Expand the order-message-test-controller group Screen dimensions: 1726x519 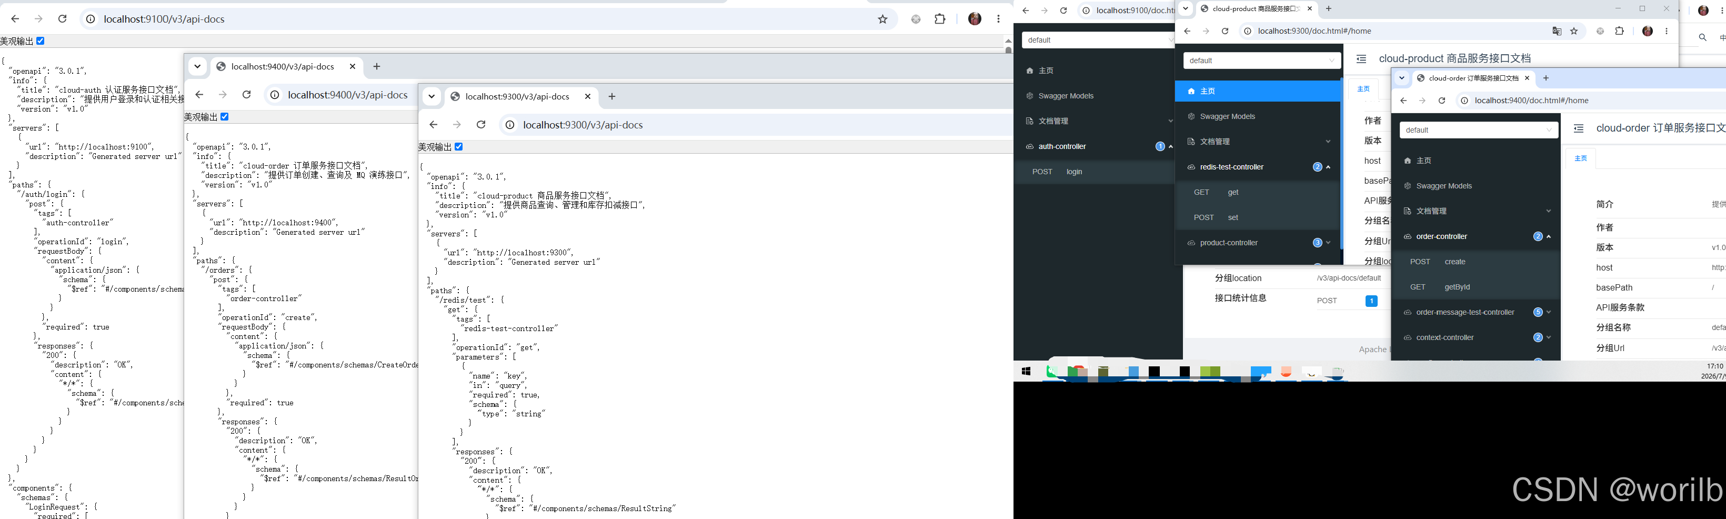pyautogui.click(x=1476, y=313)
